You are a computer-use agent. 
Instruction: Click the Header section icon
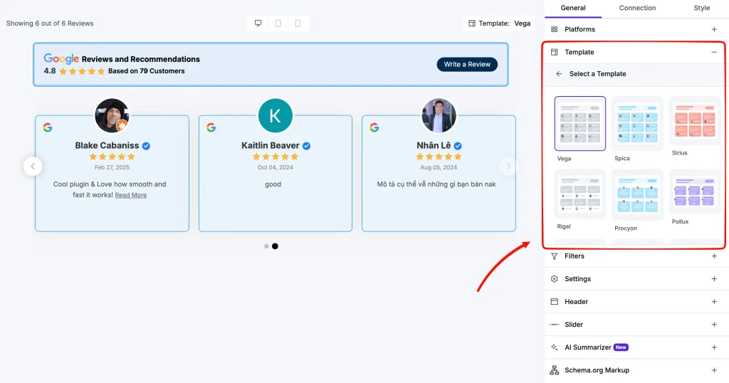pos(554,302)
